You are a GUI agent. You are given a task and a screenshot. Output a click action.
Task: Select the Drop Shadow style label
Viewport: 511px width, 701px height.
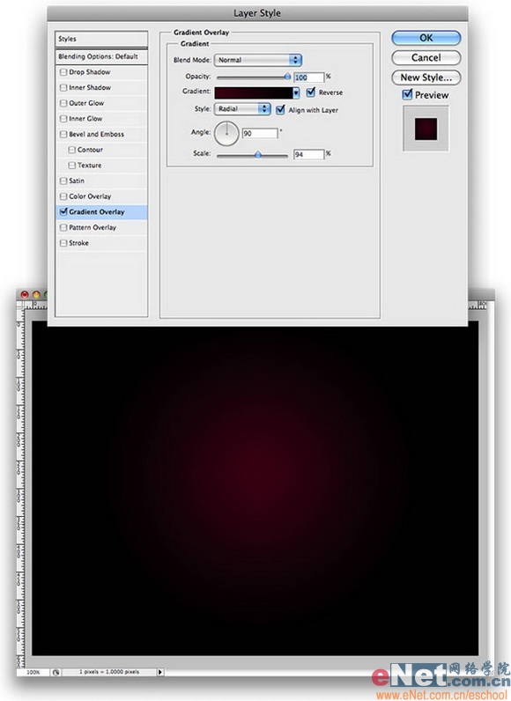tap(89, 72)
